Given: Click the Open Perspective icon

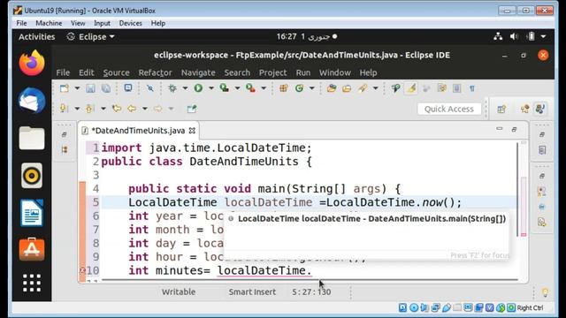Looking at the screenshot, I should click(501, 109).
